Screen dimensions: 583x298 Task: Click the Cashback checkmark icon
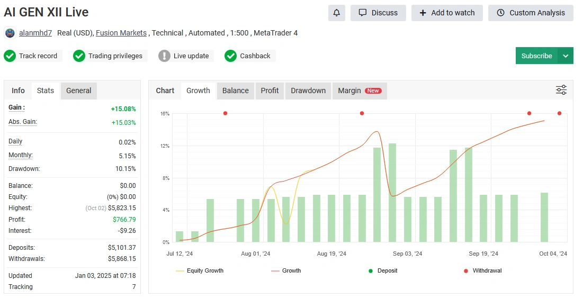[x=230, y=56]
